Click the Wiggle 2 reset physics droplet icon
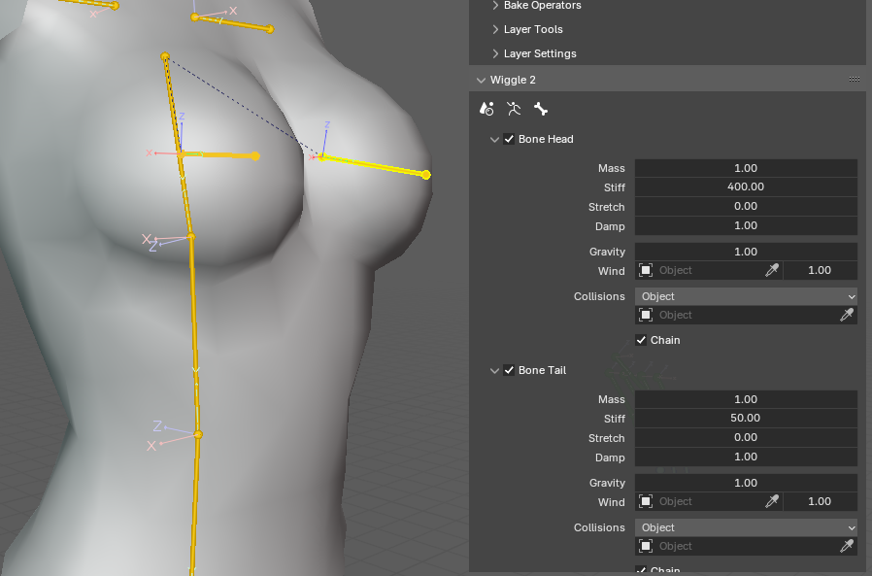 pyautogui.click(x=486, y=109)
